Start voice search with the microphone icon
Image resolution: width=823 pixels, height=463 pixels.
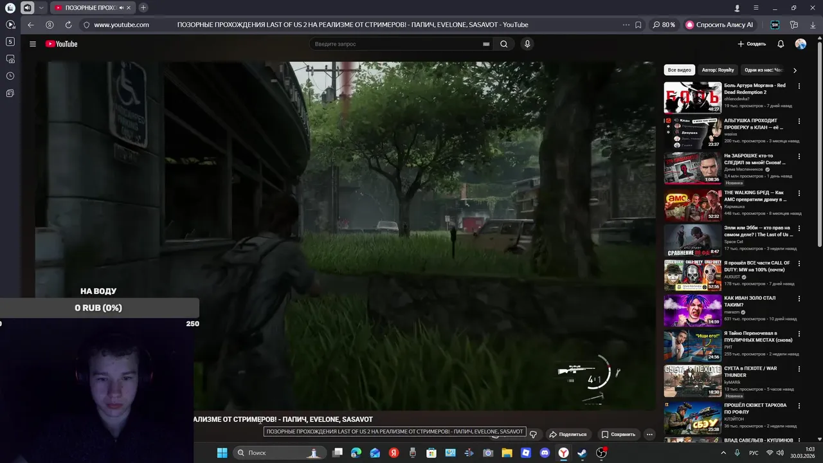[x=527, y=44]
